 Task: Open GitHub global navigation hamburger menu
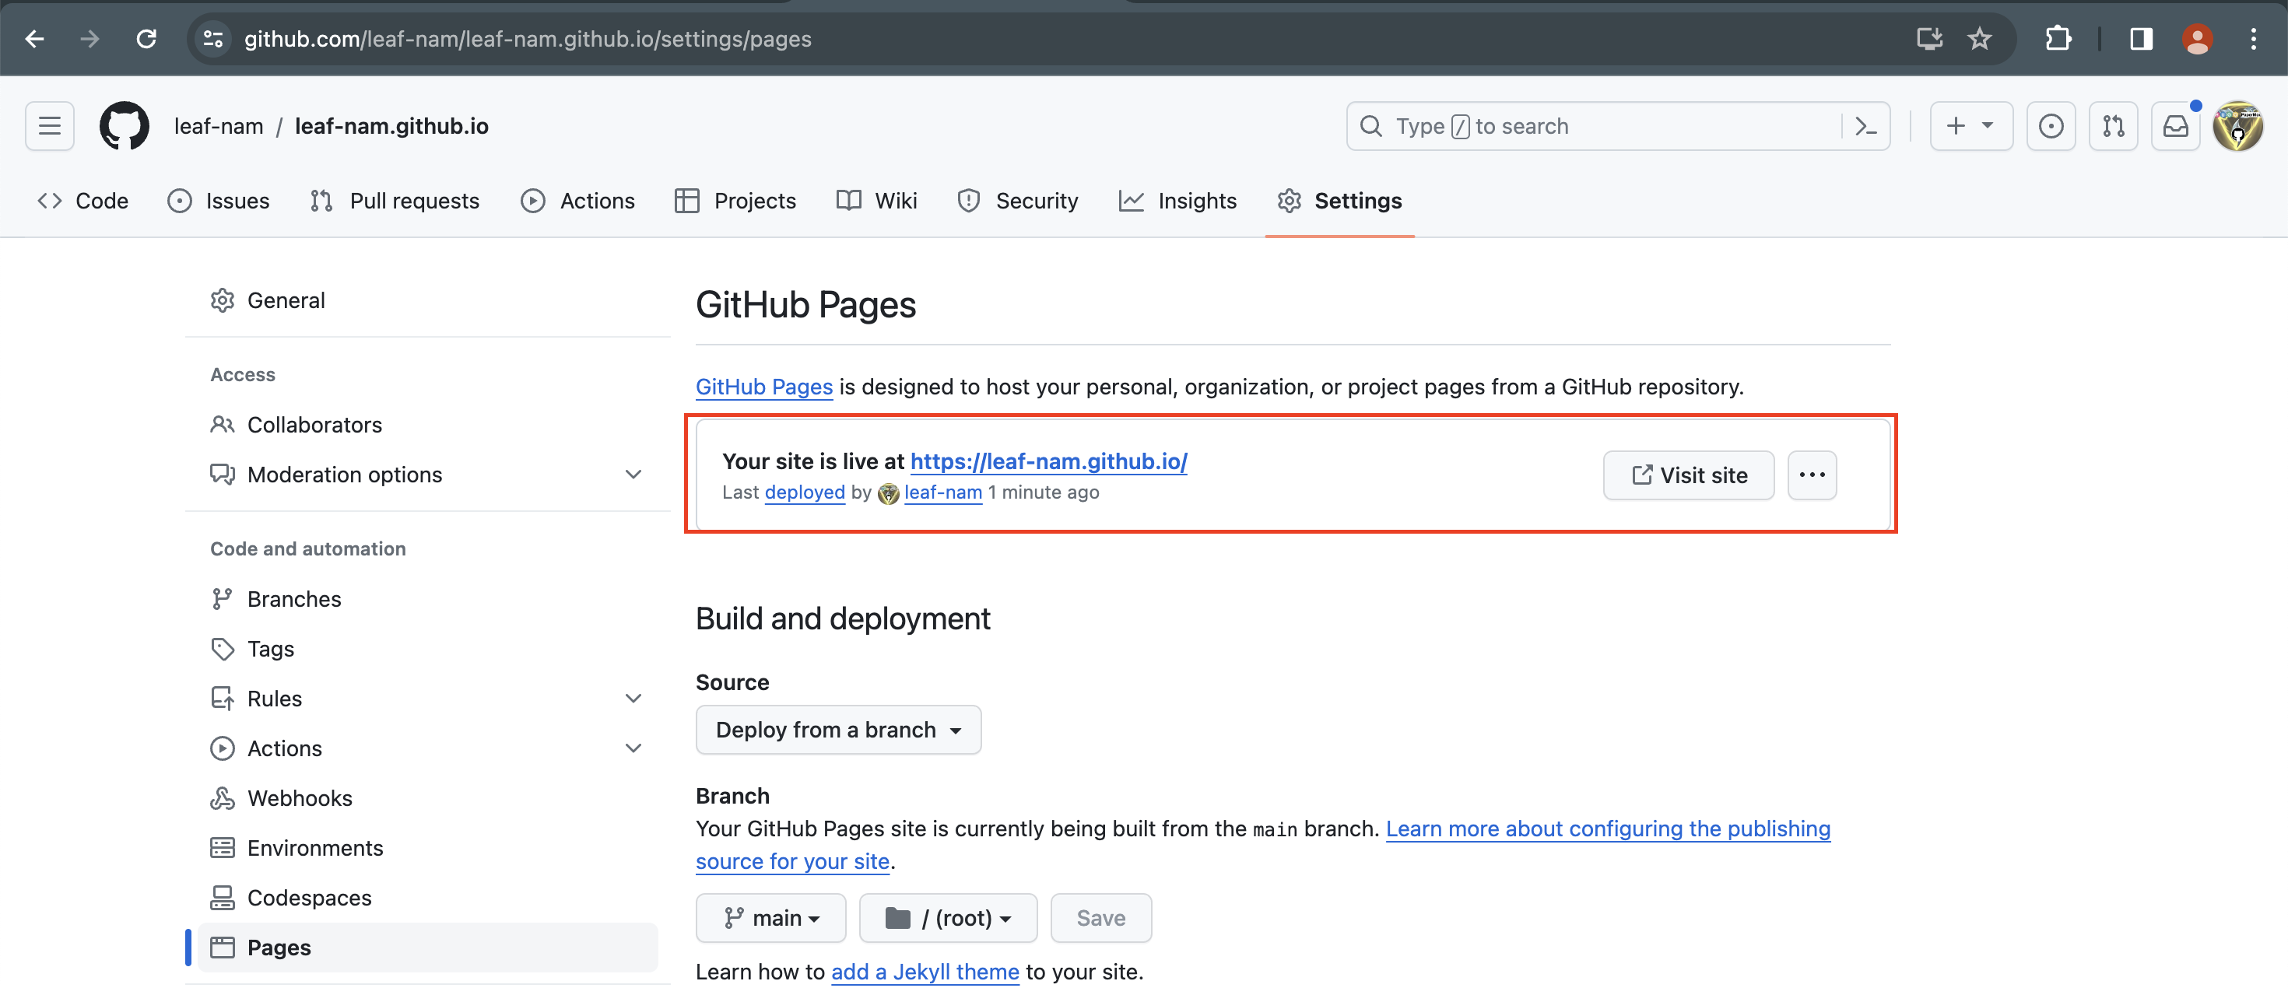click(x=50, y=126)
